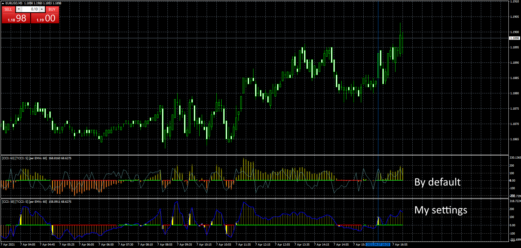This screenshot has width=521, height=248.
Task: Click the 0.10 volume input field
Action: click(30, 9)
